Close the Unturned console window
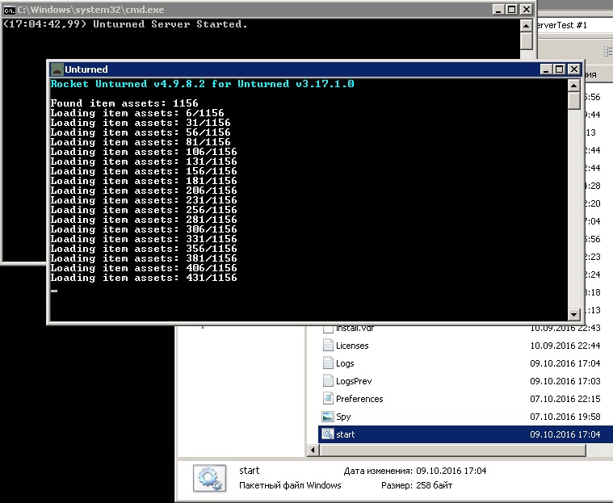The width and height of the screenshot is (613, 503). pos(573,69)
